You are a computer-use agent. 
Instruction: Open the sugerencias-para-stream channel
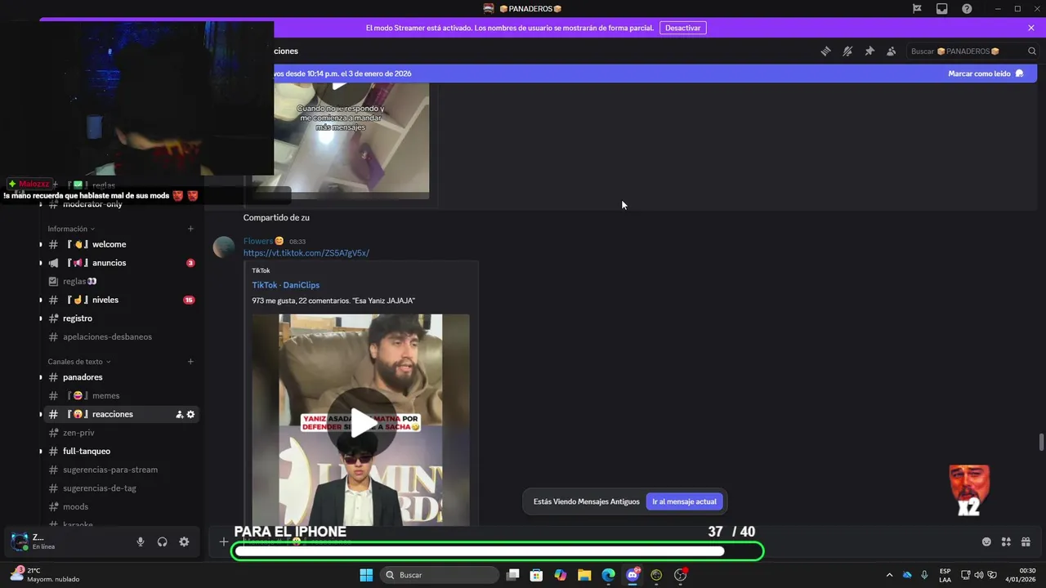pos(121,470)
